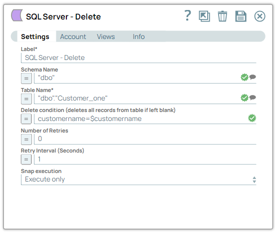
Task: Edit the Label field
Action: (139, 58)
